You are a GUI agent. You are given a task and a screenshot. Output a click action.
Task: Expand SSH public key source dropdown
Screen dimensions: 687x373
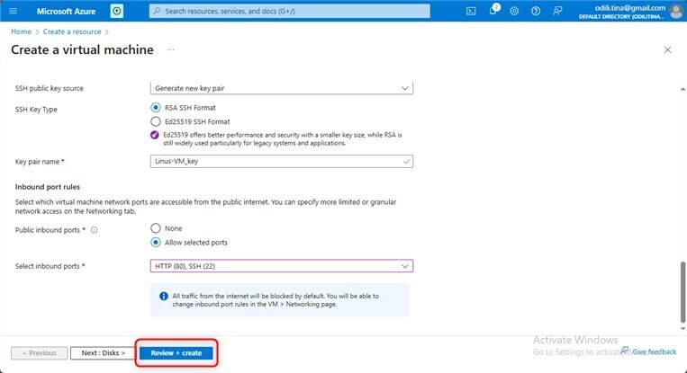[x=281, y=88]
